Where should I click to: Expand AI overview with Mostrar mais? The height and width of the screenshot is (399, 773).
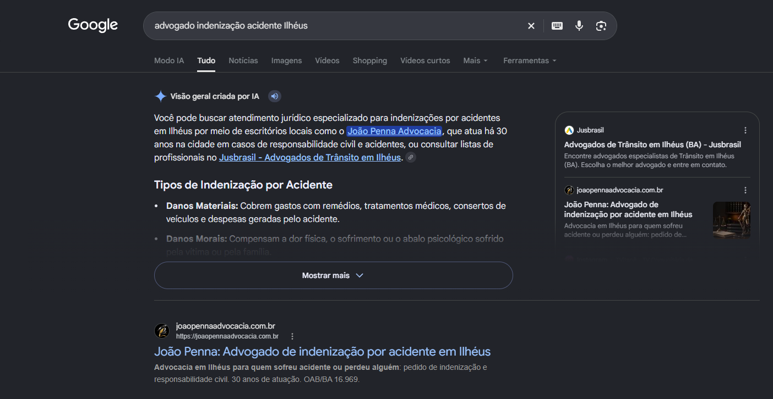[x=333, y=275]
